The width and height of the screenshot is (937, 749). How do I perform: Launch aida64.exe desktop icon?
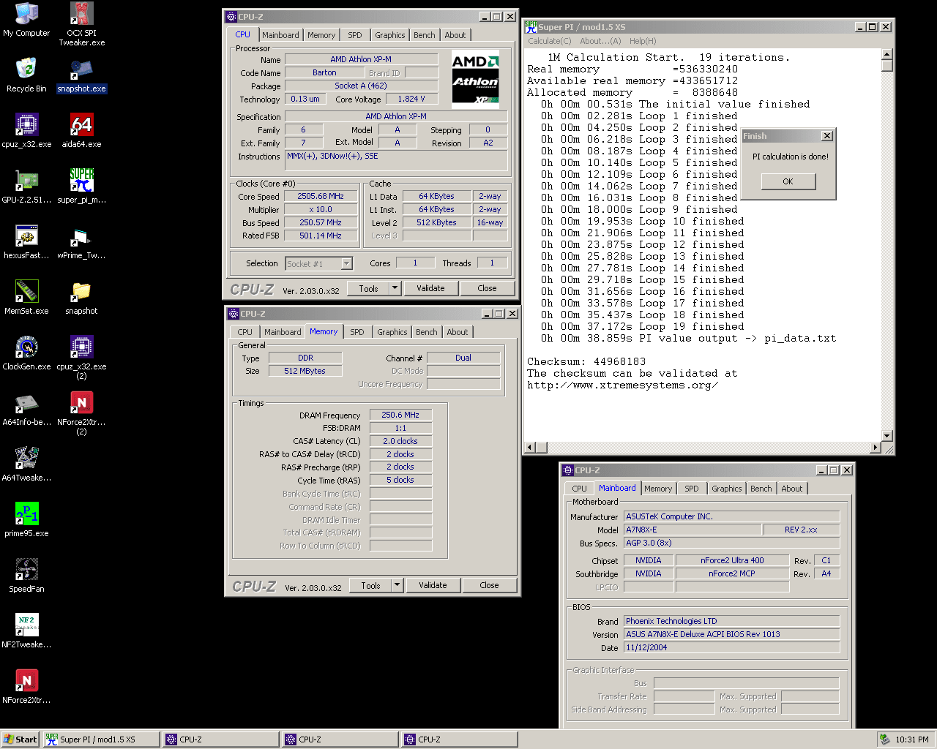coord(81,131)
